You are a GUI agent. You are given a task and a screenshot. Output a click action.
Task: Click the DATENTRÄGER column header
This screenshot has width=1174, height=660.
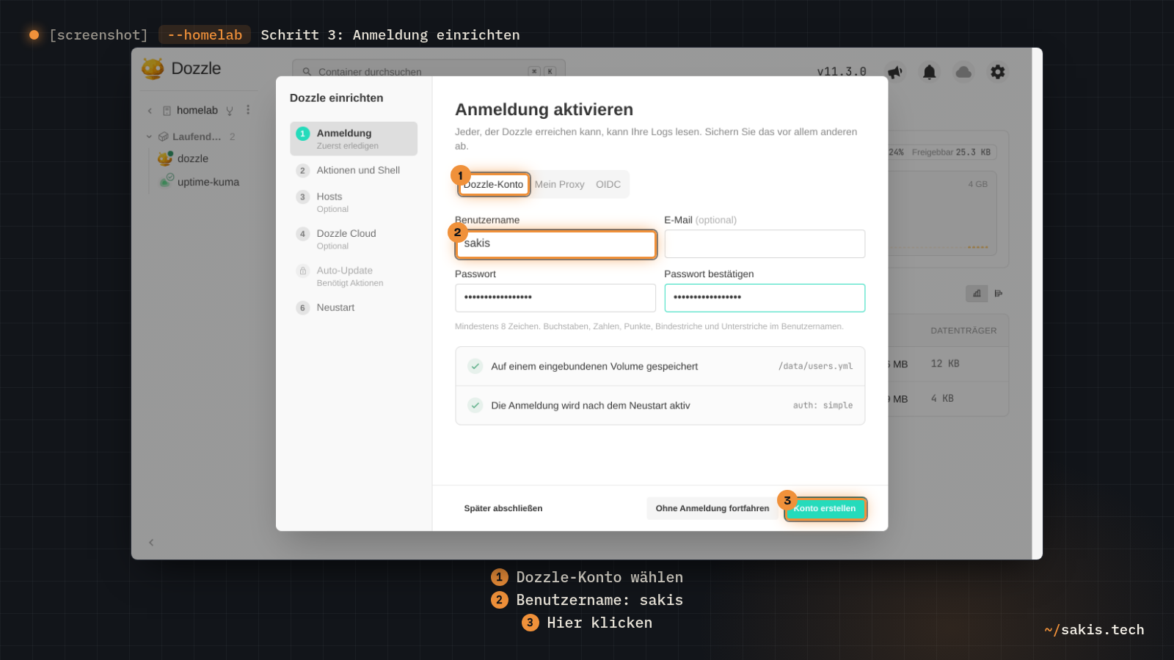point(963,331)
